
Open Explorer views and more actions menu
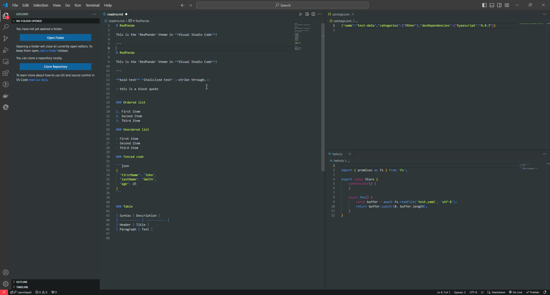tap(94, 14)
